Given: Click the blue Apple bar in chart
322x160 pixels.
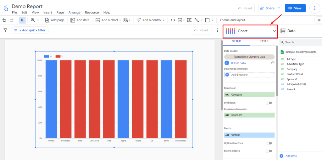Looking at the screenshot, I should (x=123, y=99).
